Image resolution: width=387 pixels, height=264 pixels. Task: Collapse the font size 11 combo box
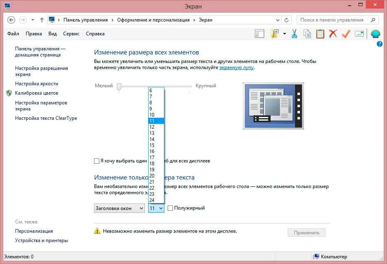(x=156, y=208)
